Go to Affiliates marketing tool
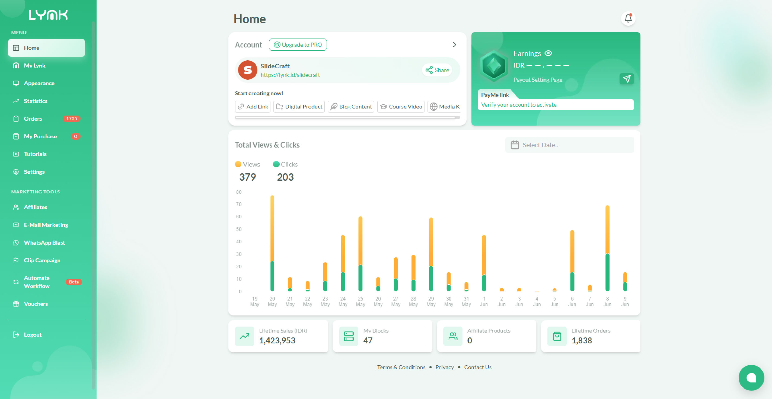This screenshot has height=399, width=772. click(x=46, y=207)
